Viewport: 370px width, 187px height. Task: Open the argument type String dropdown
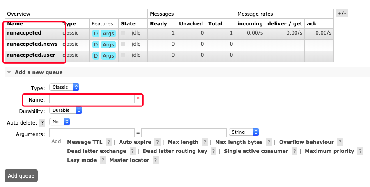[x=244, y=132]
